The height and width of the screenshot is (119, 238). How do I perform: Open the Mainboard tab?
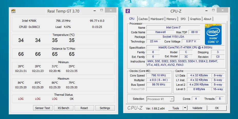(x=157, y=19)
